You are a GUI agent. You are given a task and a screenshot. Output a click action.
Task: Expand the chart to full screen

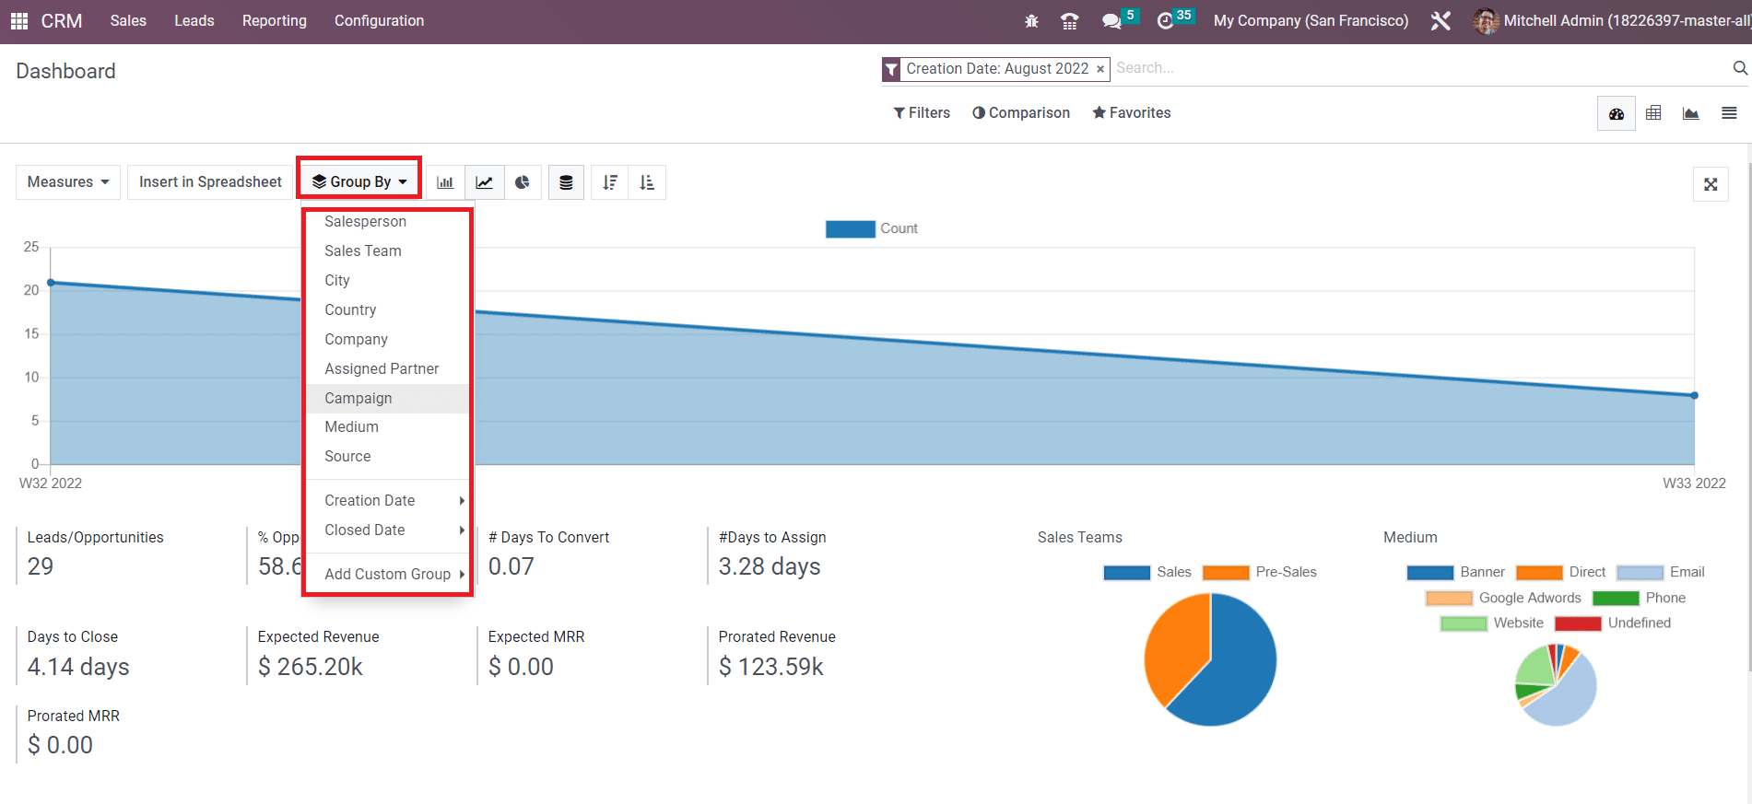click(1711, 184)
